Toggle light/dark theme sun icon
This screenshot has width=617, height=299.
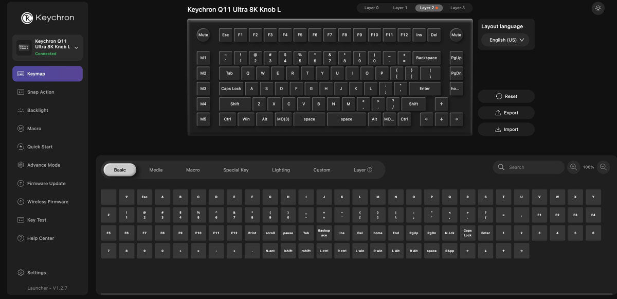598,8
